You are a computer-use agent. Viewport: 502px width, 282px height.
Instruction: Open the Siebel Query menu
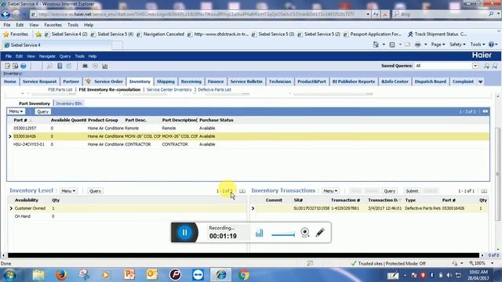pos(65,56)
